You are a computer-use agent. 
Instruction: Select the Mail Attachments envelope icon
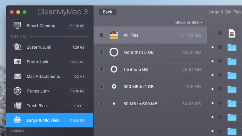click(x=18, y=76)
